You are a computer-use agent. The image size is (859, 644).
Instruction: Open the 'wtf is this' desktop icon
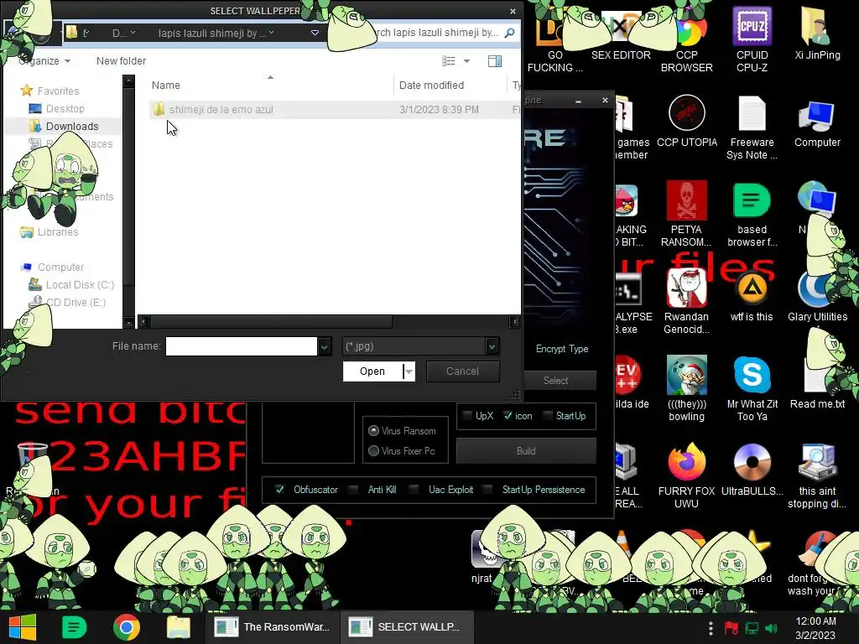pos(752,296)
